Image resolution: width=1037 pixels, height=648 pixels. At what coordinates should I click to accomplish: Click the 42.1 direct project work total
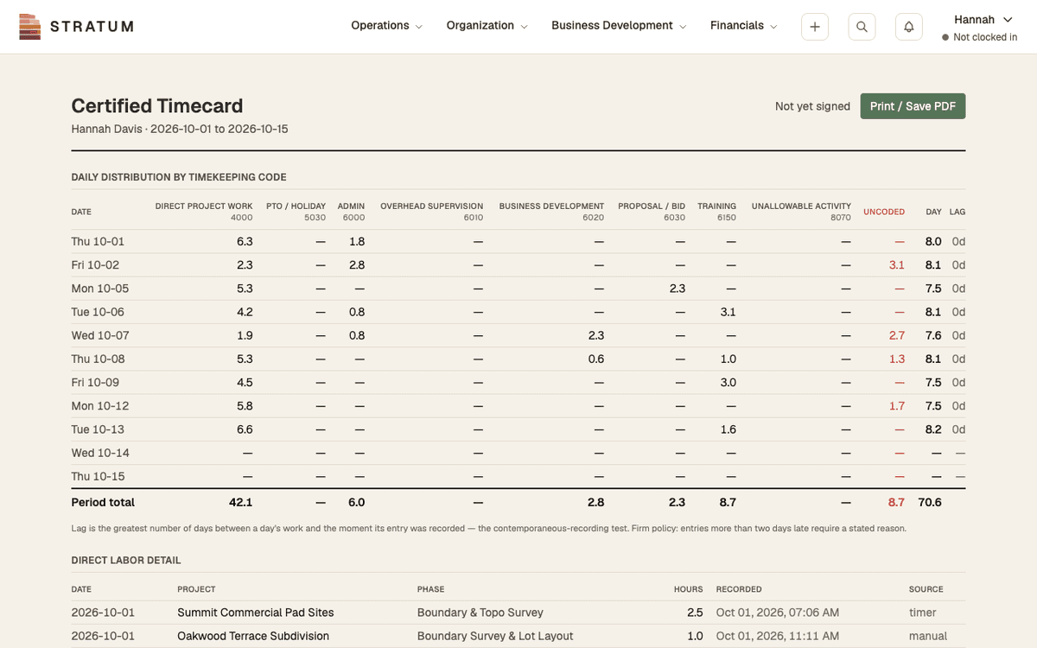point(240,502)
